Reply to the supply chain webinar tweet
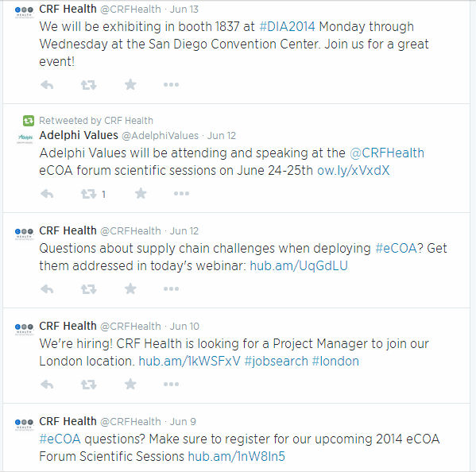476x472 pixels. tap(47, 289)
